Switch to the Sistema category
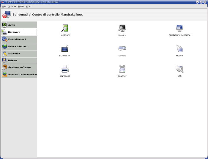 click(19, 60)
